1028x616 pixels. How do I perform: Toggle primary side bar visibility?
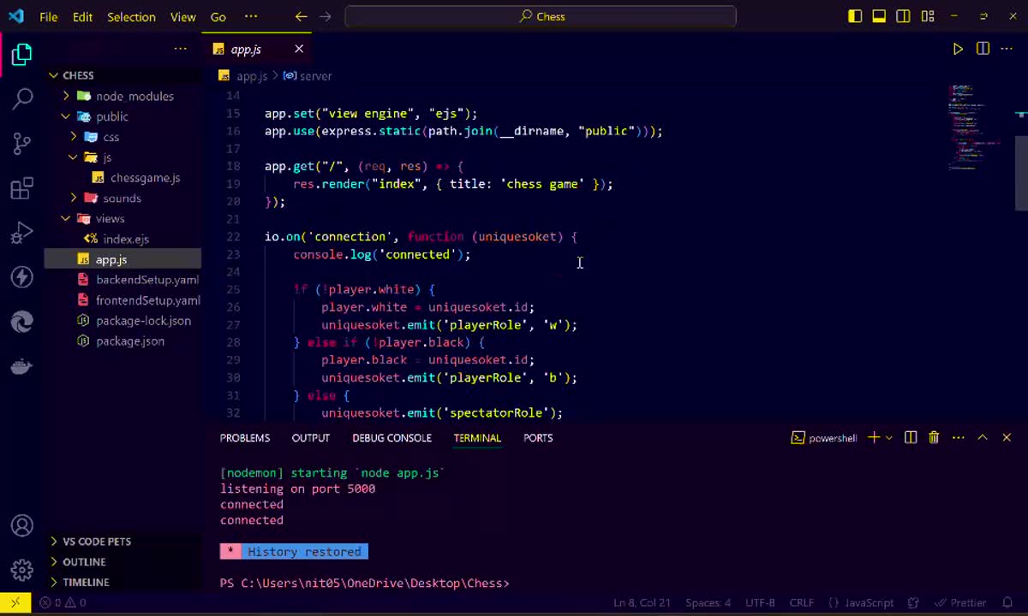point(855,16)
